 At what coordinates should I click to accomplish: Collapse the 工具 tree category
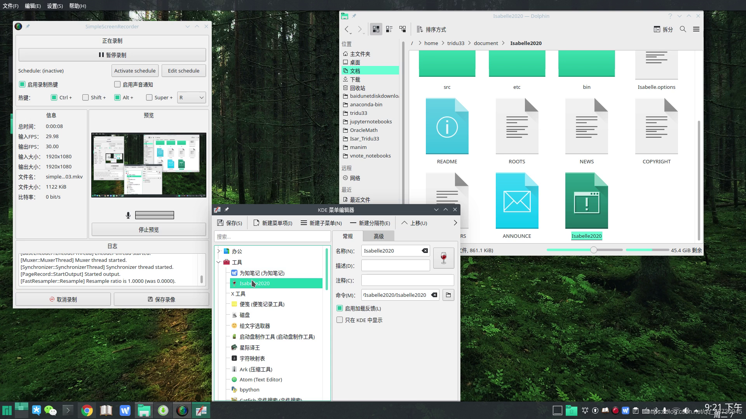[219, 262]
